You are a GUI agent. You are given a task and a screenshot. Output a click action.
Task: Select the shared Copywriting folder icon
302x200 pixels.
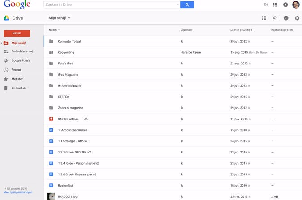(51, 52)
